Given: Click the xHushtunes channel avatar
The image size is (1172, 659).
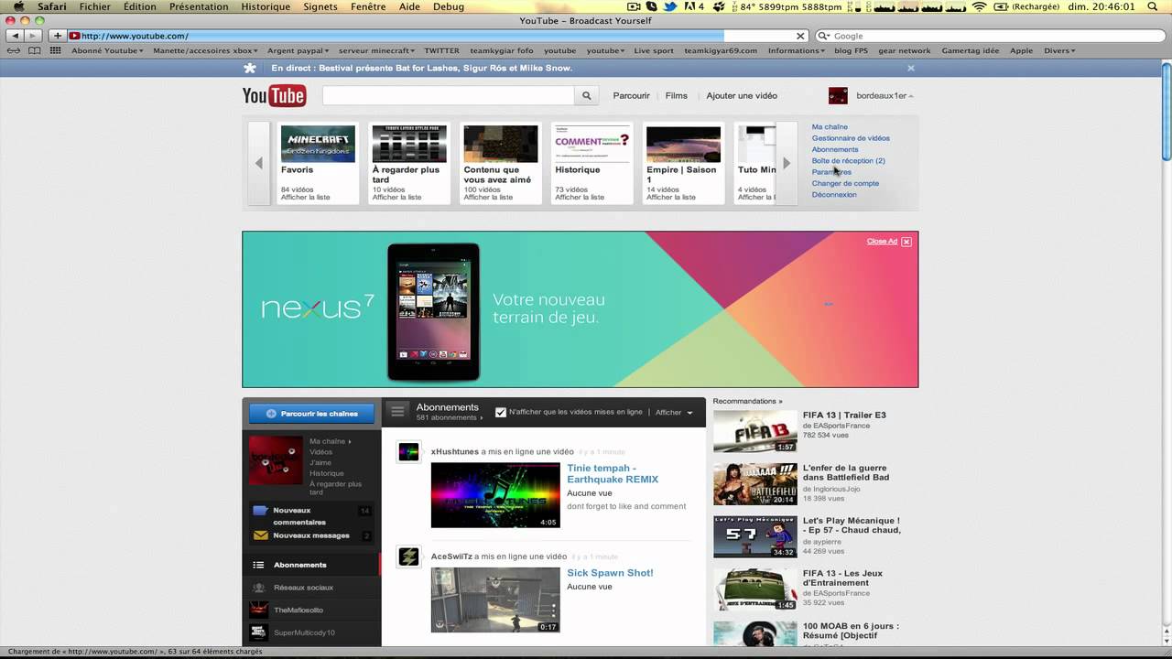Looking at the screenshot, I should click(x=408, y=451).
